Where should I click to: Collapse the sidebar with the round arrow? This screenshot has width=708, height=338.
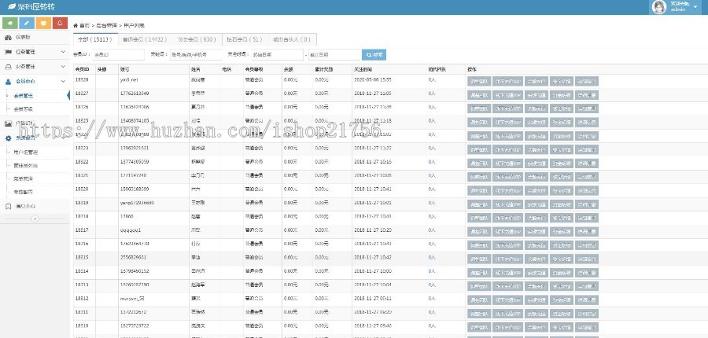click(35, 219)
